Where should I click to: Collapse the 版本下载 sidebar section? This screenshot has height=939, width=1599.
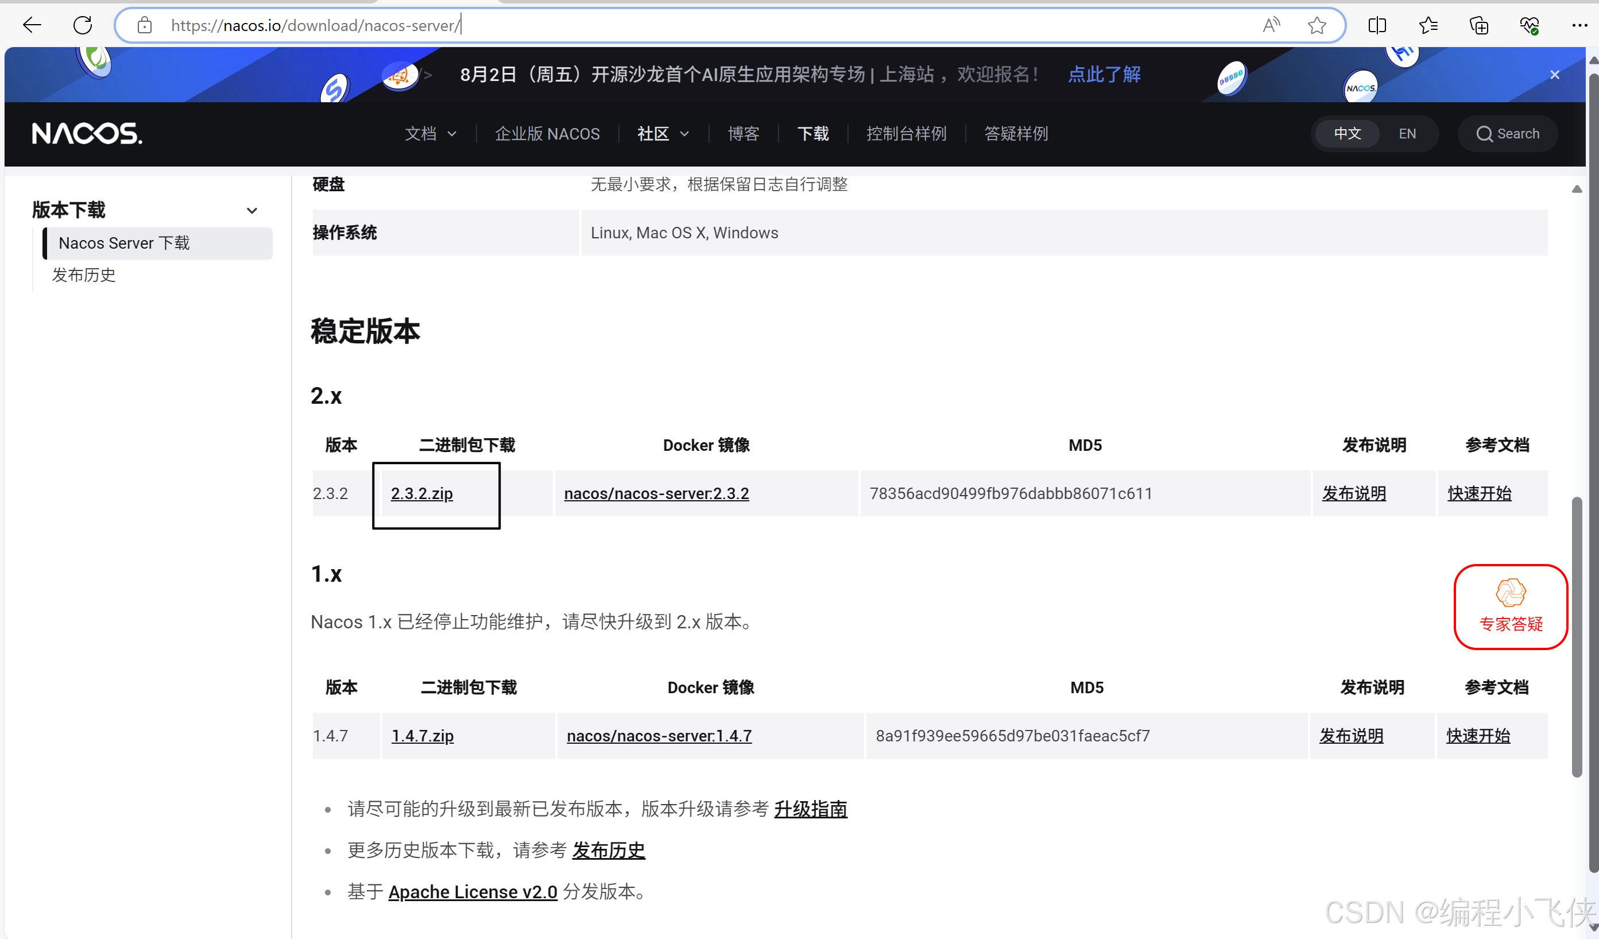[252, 210]
